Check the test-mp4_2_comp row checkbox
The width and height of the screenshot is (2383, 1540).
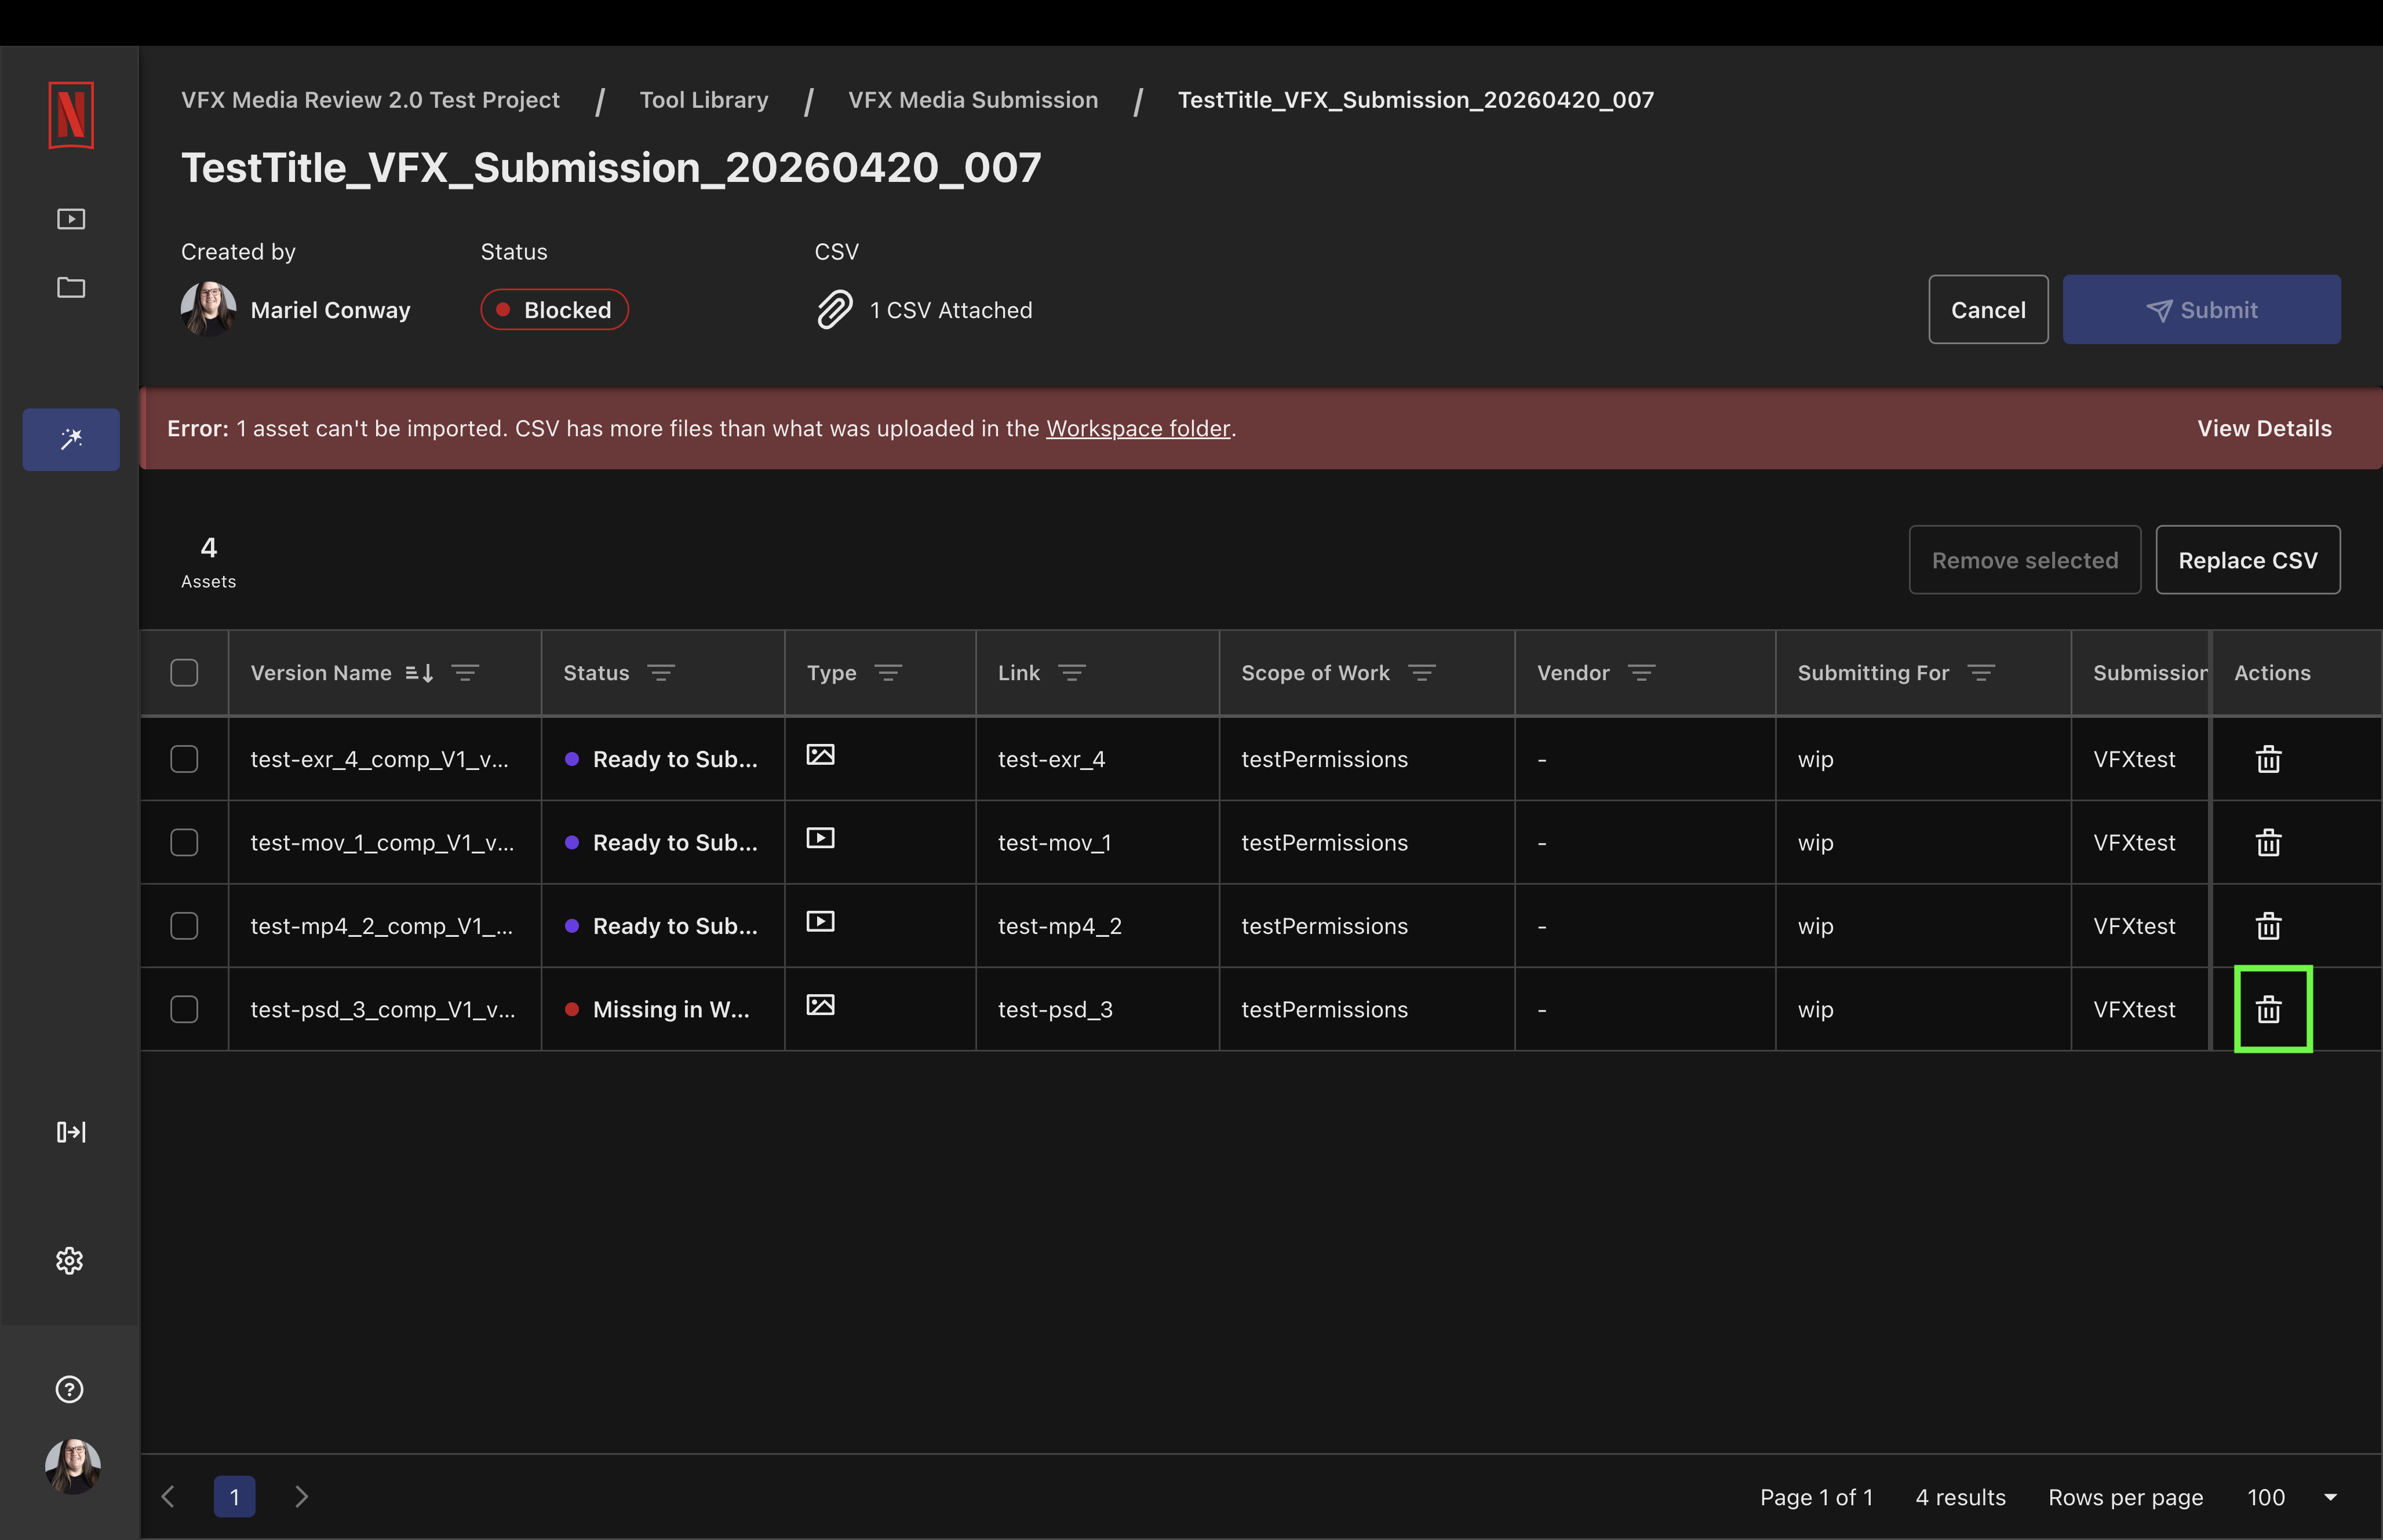point(184,926)
